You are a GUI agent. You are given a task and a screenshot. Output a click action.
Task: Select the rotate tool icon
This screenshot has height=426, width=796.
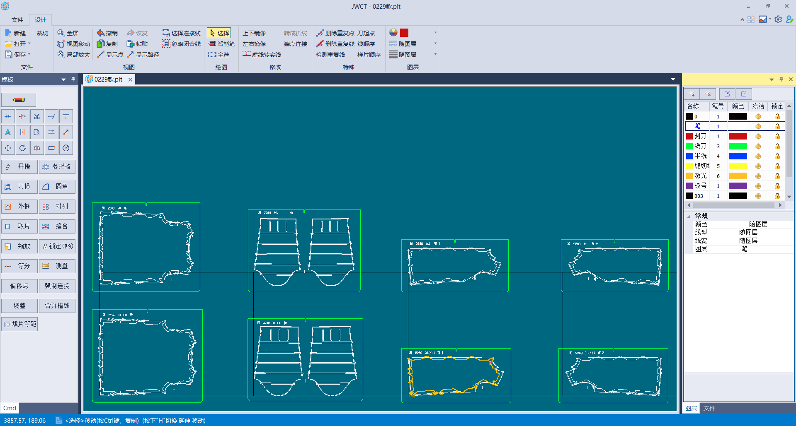click(x=22, y=148)
